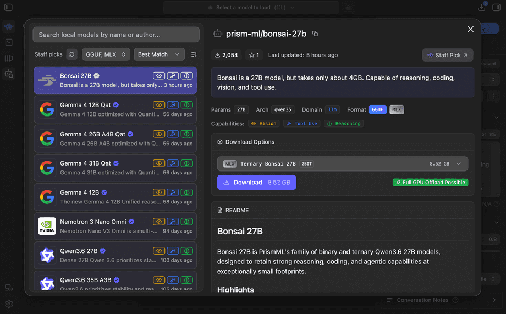Click the Tool Use capability tag
The image size is (506, 314).
[x=302, y=124]
